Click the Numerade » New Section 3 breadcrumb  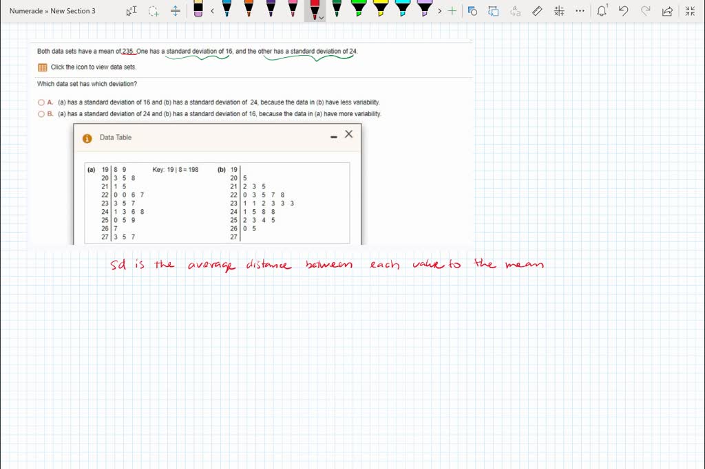tap(52, 11)
